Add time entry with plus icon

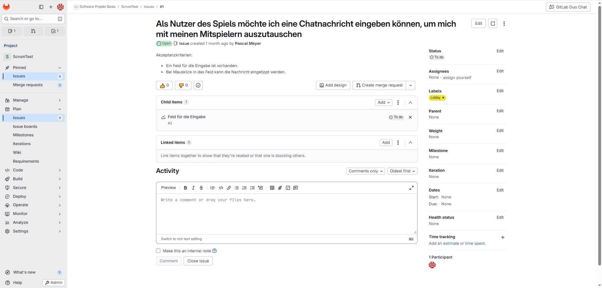point(503,238)
